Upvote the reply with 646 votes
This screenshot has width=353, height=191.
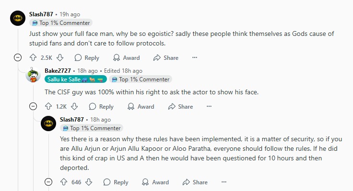point(64,182)
